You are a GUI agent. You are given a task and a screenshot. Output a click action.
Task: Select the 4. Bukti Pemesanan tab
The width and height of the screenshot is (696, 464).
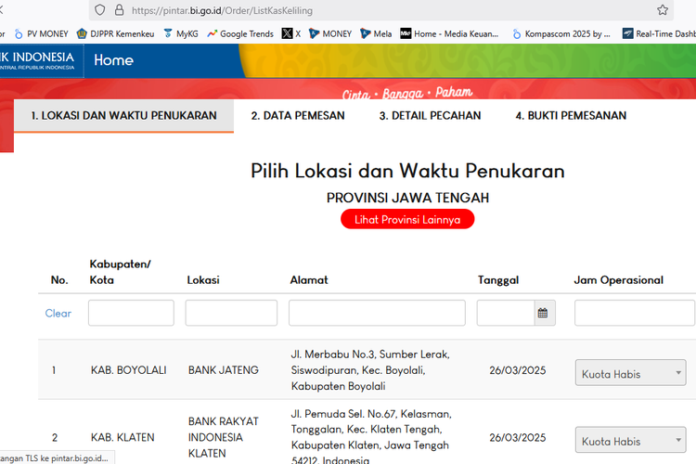click(x=571, y=116)
